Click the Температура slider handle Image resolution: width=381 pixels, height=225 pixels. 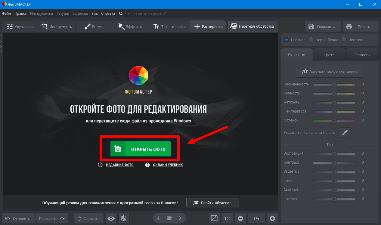[334, 112]
